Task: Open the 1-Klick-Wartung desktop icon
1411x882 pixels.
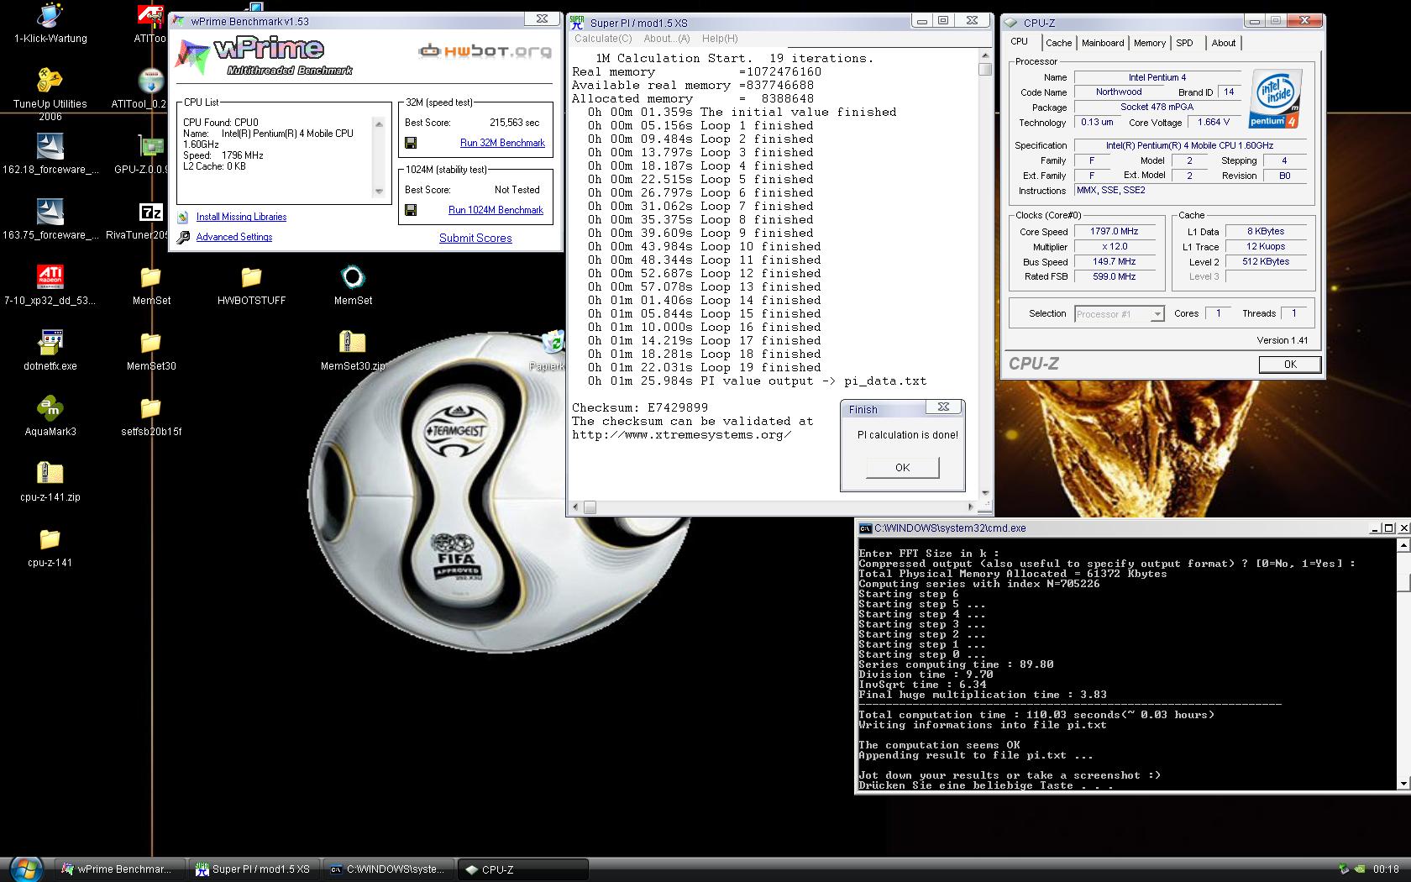Action: 50,24
